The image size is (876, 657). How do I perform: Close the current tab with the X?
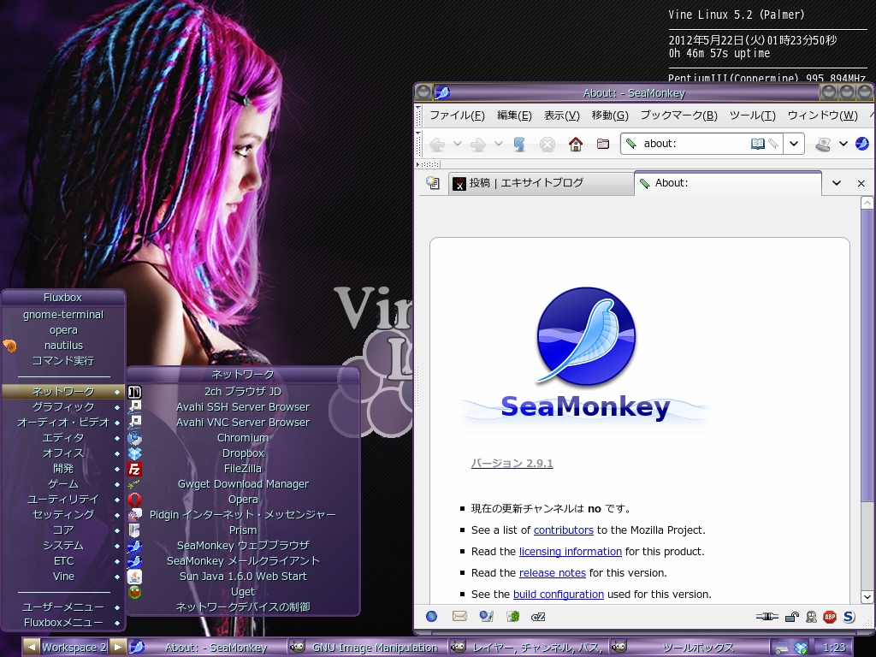pos(861,183)
